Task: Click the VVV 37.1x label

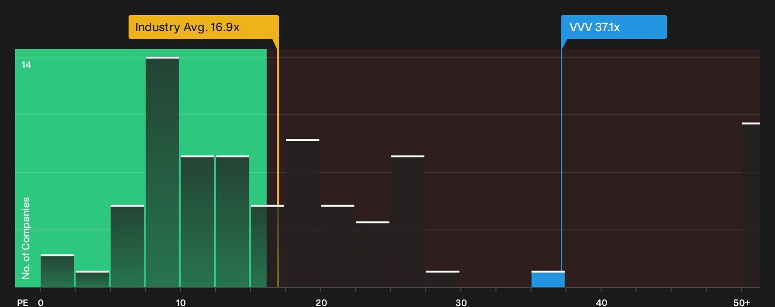Action: (x=613, y=27)
